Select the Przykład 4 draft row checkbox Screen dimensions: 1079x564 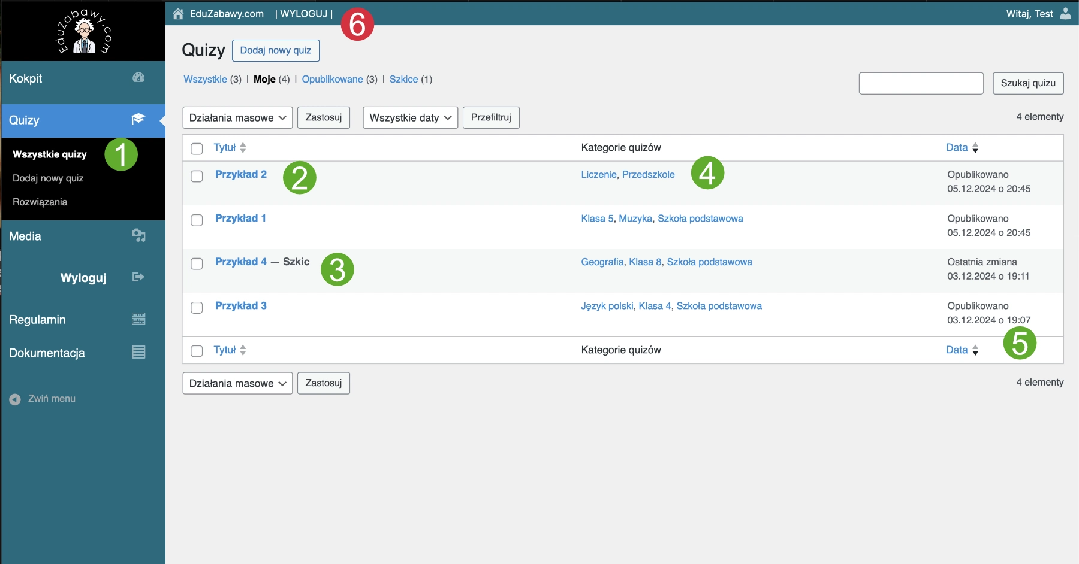click(x=197, y=264)
